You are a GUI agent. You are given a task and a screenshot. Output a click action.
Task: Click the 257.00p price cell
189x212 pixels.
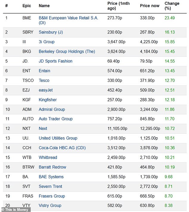click(x=115, y=100)
